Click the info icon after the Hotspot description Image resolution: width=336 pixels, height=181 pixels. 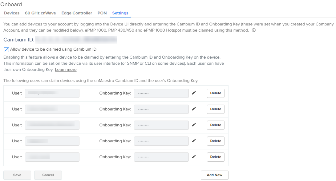[254, 30]
